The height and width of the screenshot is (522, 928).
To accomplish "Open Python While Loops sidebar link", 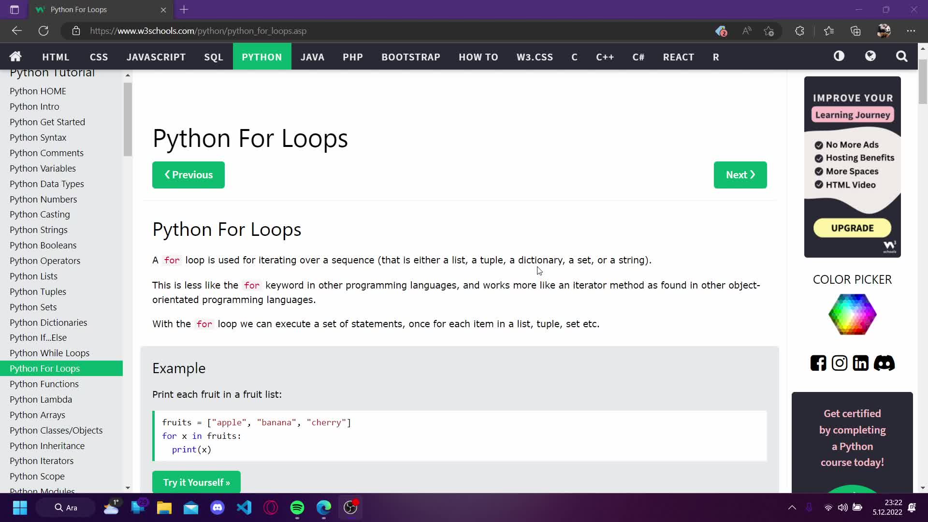I will (61, 353).
